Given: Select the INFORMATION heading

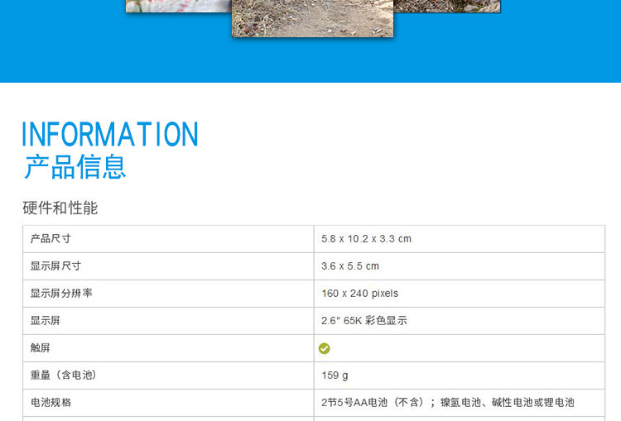Looking at the screenshot, I should (x=109, y=134).
